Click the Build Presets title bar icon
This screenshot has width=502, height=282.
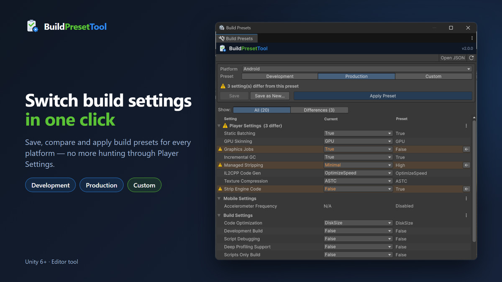(222, 28)
